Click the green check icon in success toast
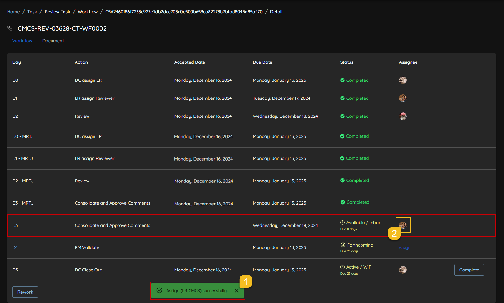504x303 pixels. pyautogui.click(x=160, y=290)
